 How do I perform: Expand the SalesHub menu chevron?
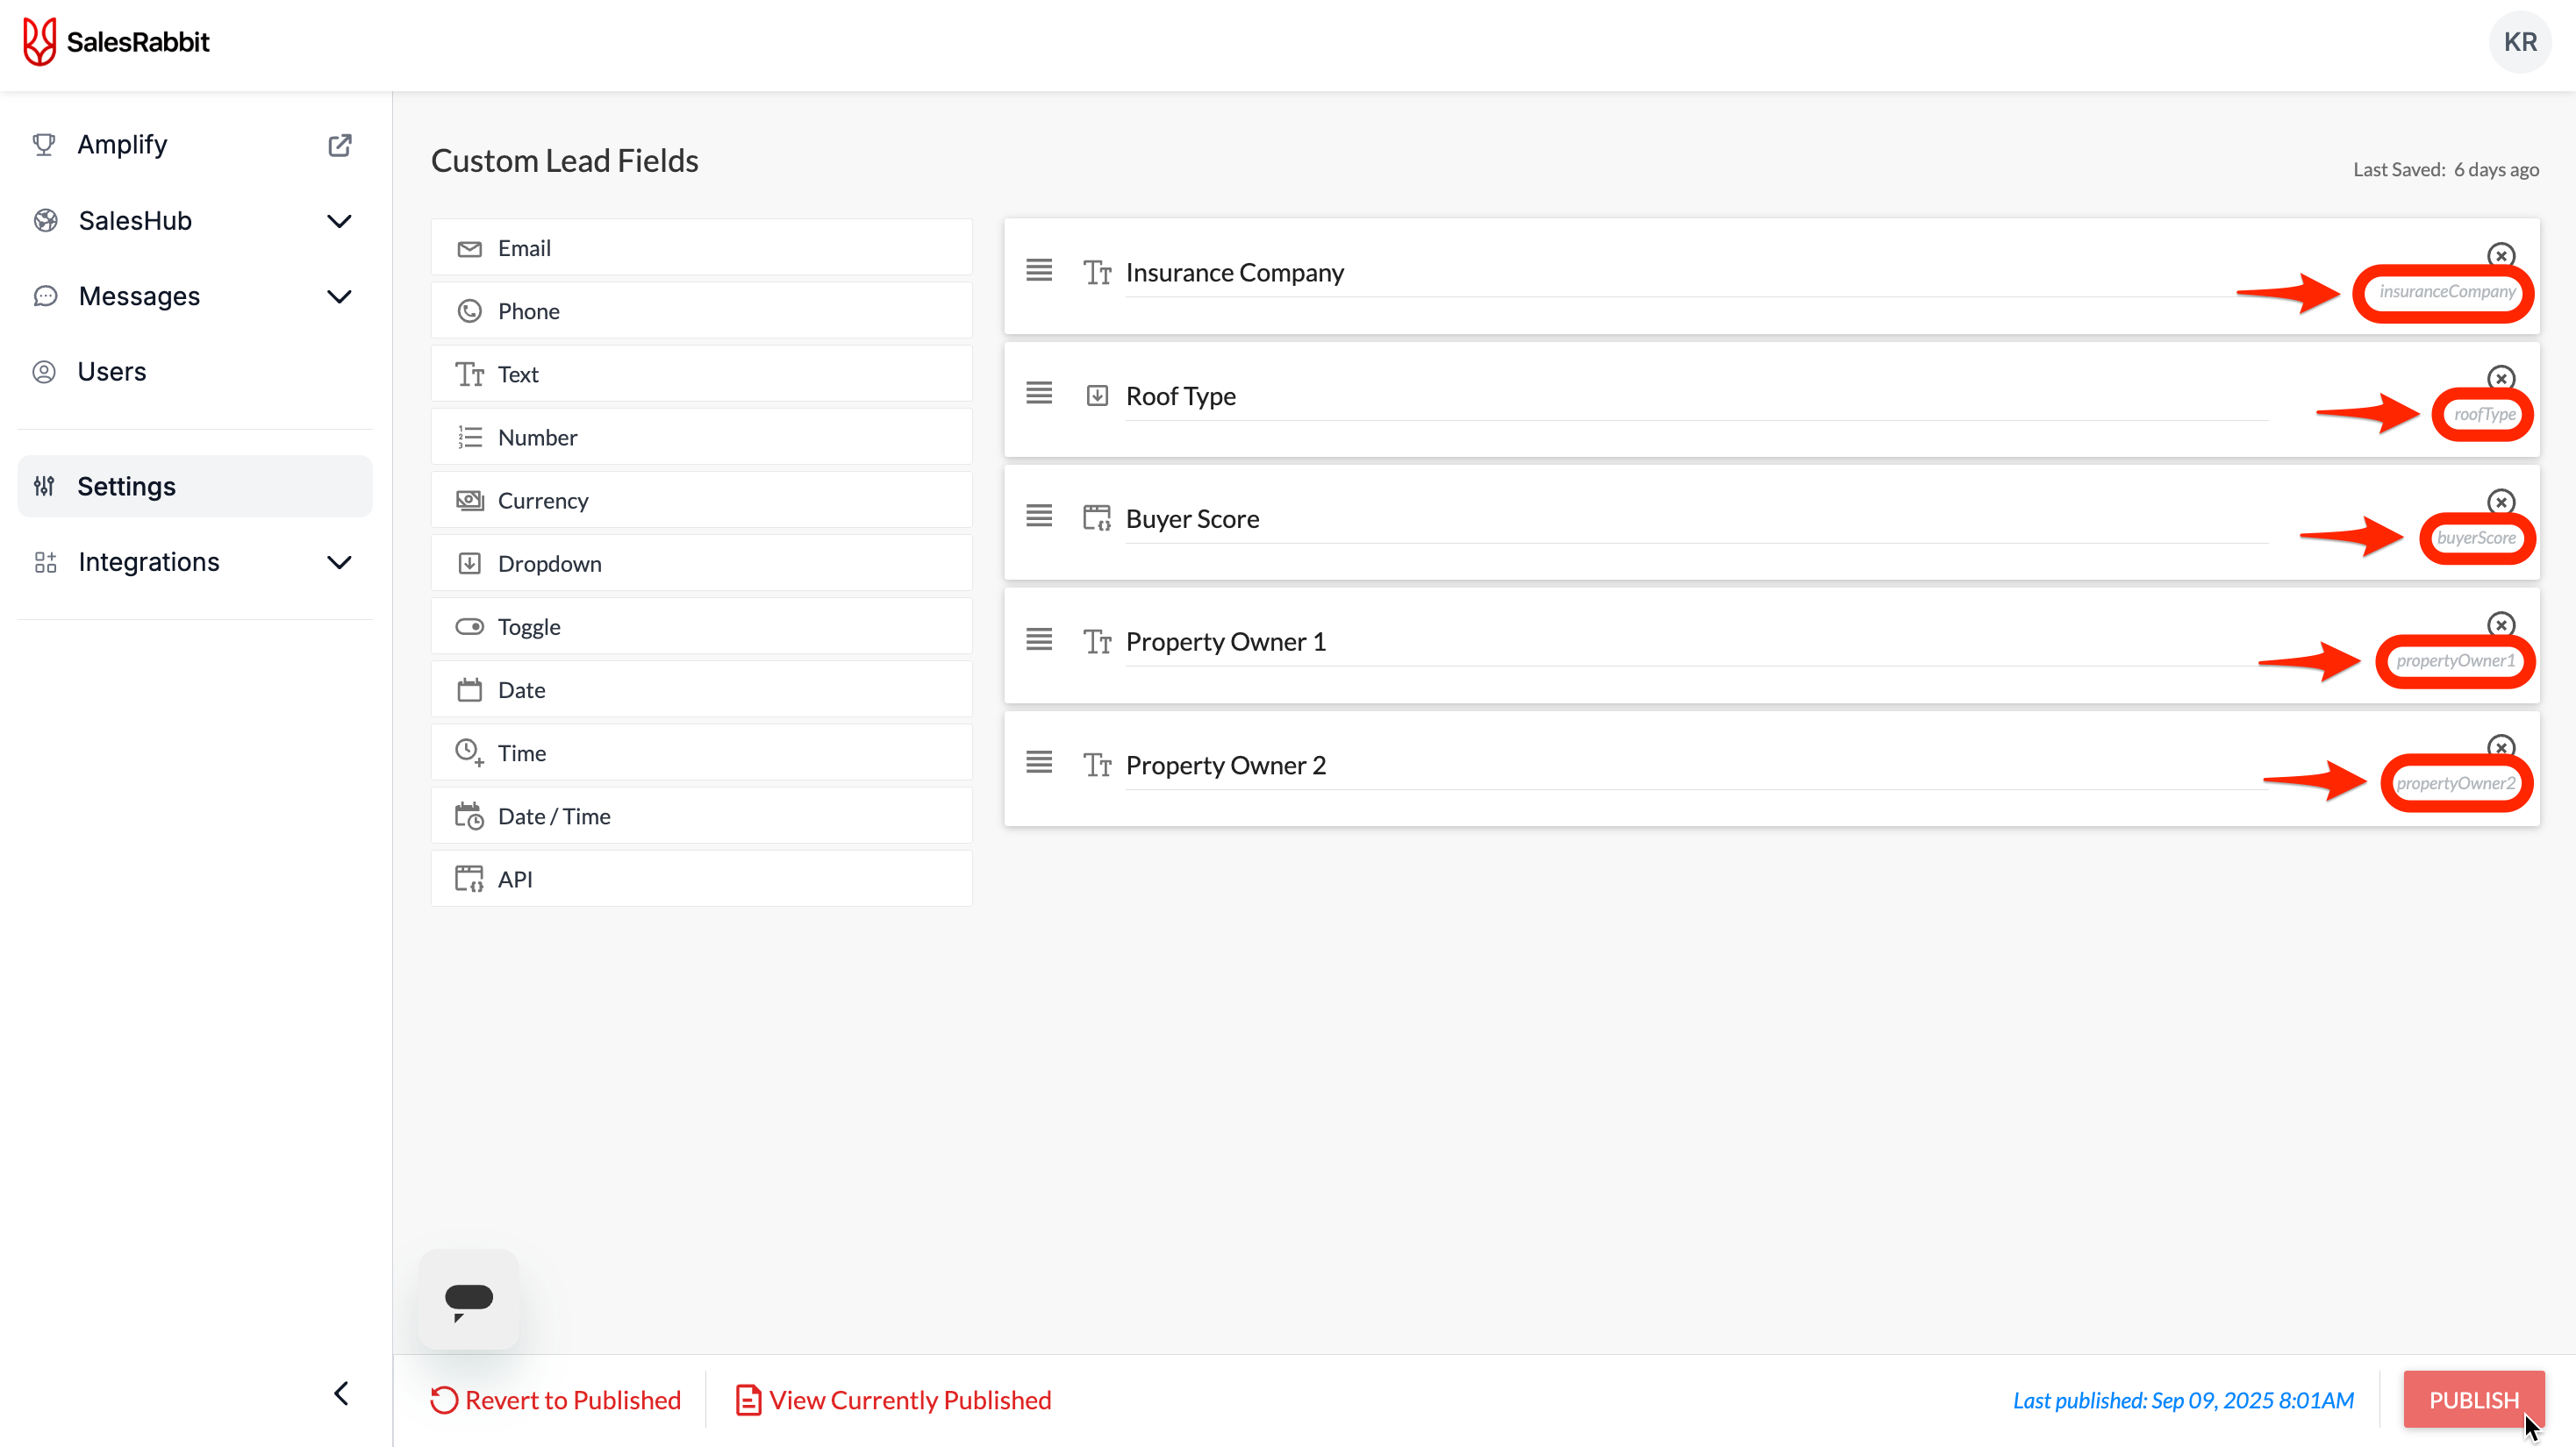point(340,221)
